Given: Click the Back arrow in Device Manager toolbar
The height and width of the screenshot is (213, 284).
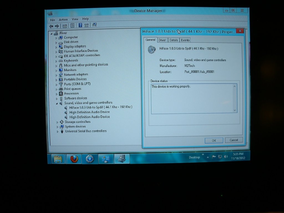Looking at the screenshot, I should pyautogui.click(x=51, y=26).
